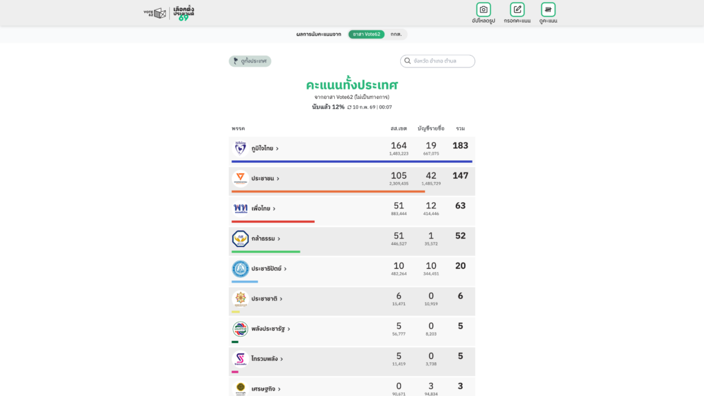
Task: Switch results source to กกต.
Action: click(396, 34)
